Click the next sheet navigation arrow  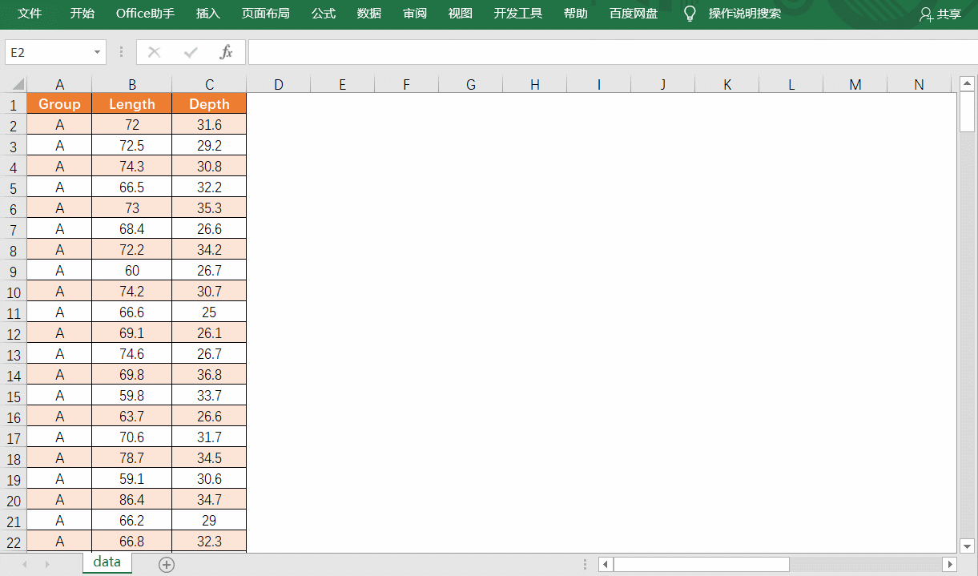coord(47,565)
